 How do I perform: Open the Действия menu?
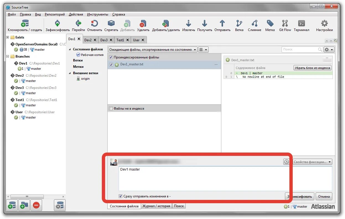tap(76, 14)
